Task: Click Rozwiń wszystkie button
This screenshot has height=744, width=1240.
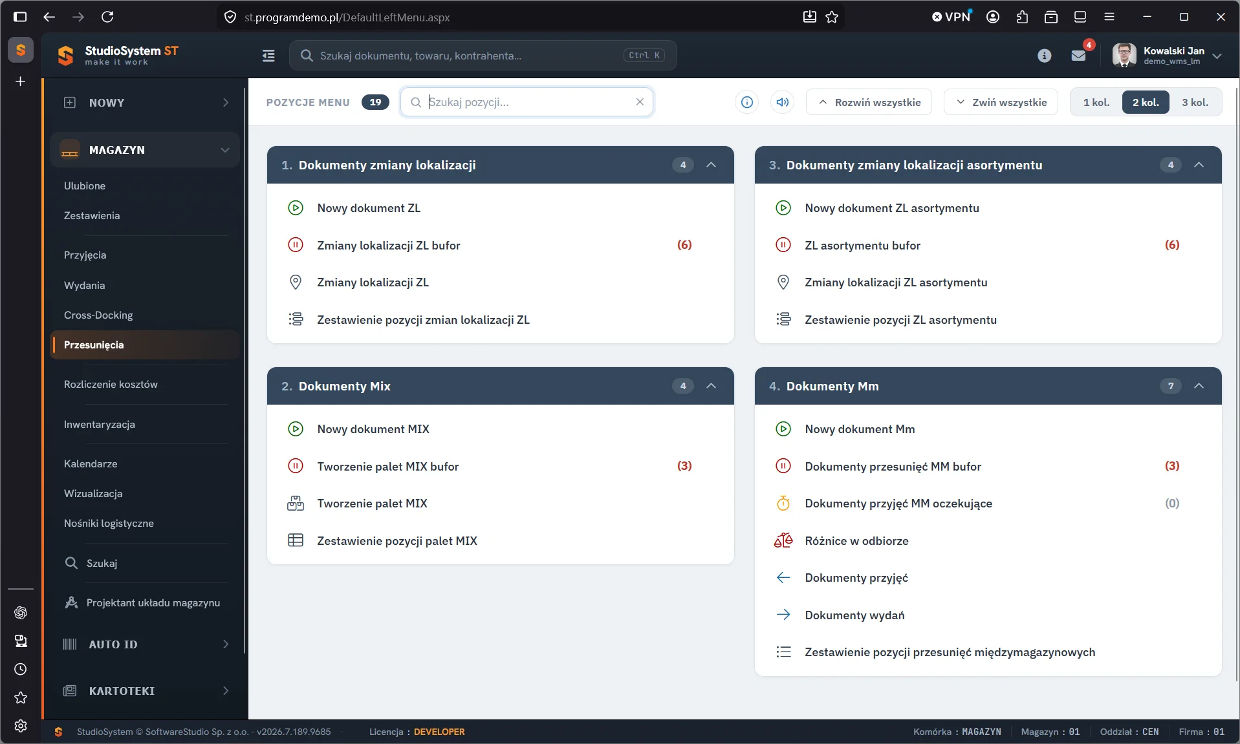Action: pyautogui.click(x=869, y=102)
